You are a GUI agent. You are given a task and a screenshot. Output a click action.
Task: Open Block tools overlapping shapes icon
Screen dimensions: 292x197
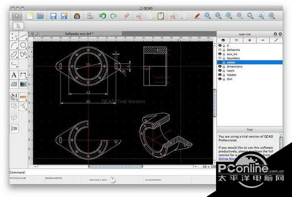tap(14, 106)
